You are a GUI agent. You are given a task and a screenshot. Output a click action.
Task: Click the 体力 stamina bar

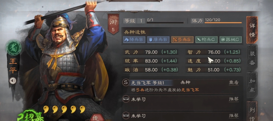(x=223, y=23)
